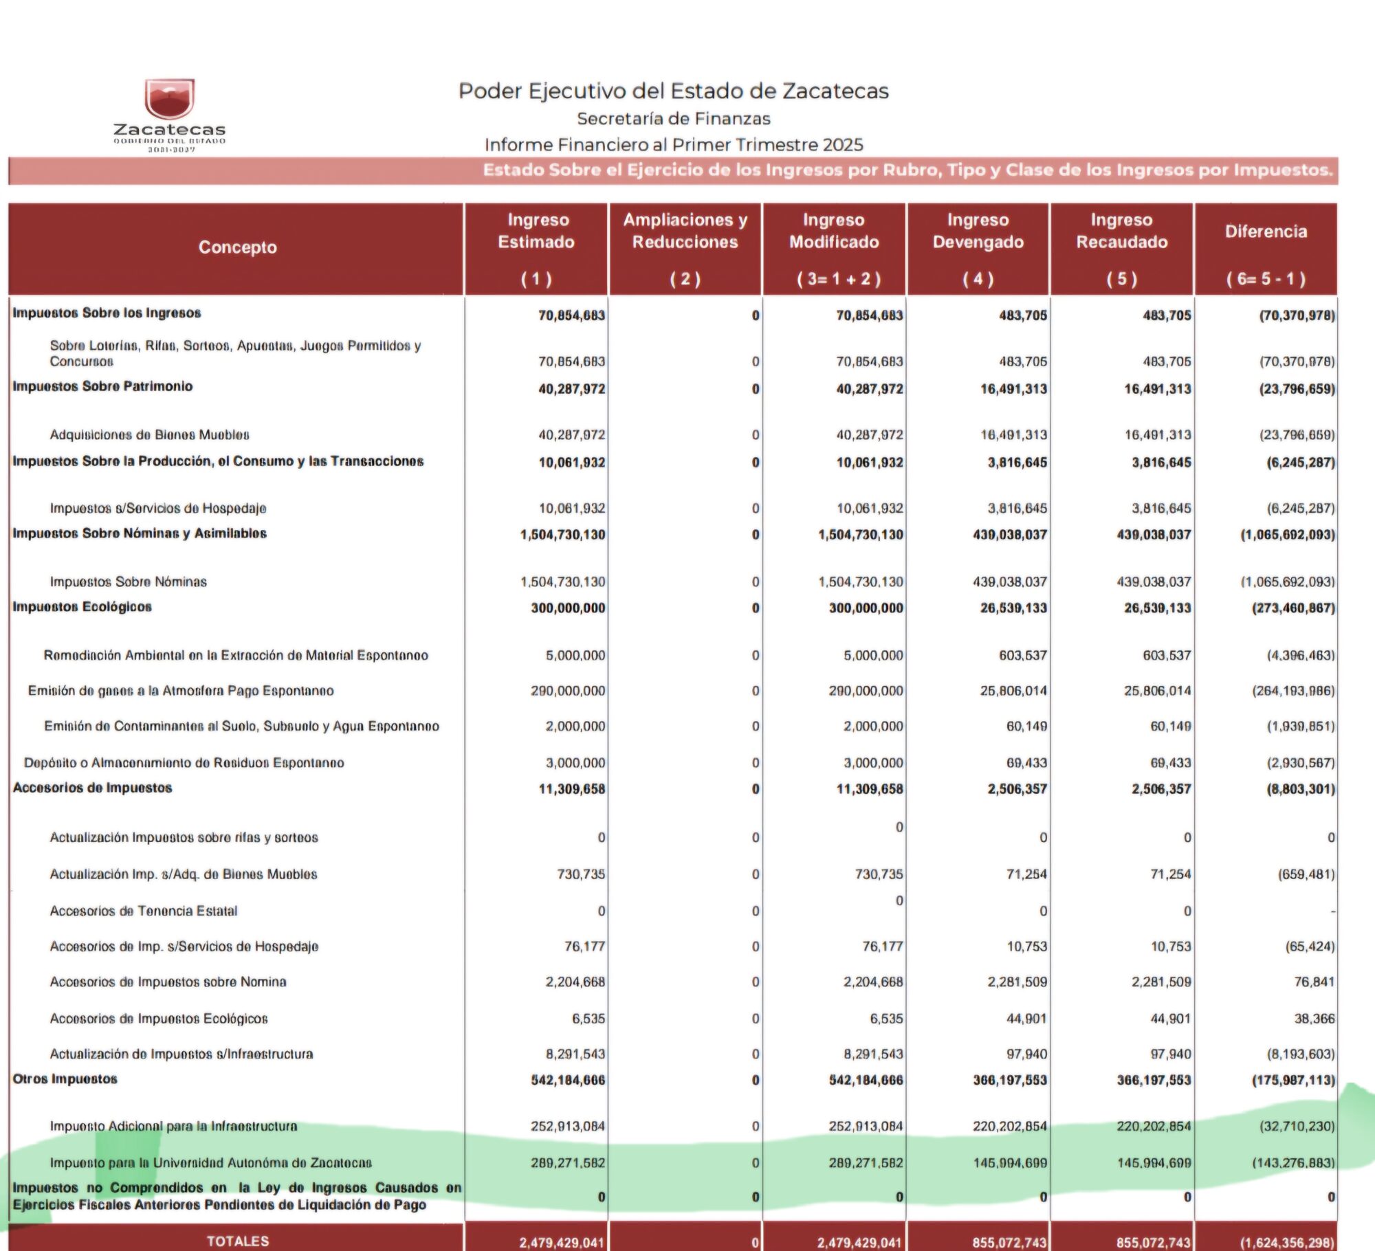
Task: Select row 'Remediación Ambiental en la Extracción'
Action: (674, 655)
